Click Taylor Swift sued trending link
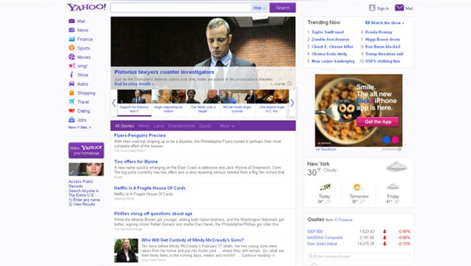 (327, 32)
